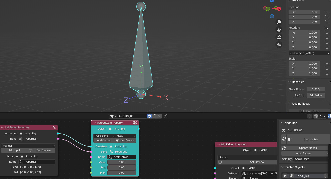
Task: Click Set Preview on Add Bone node
Action: 42,150
